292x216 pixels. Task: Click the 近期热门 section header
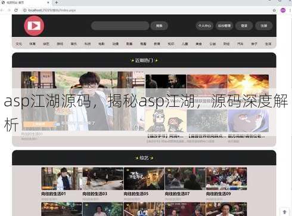[144, 60]
